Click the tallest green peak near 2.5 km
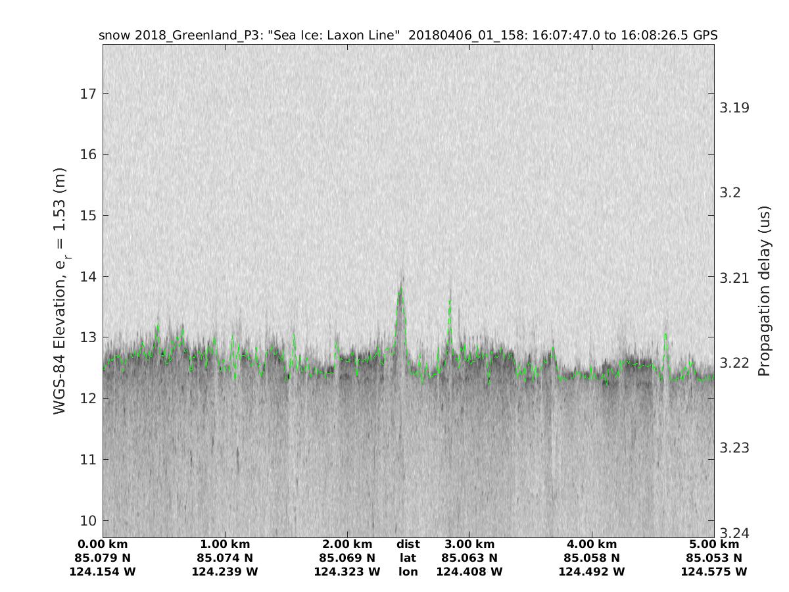 tap(400, 289)
